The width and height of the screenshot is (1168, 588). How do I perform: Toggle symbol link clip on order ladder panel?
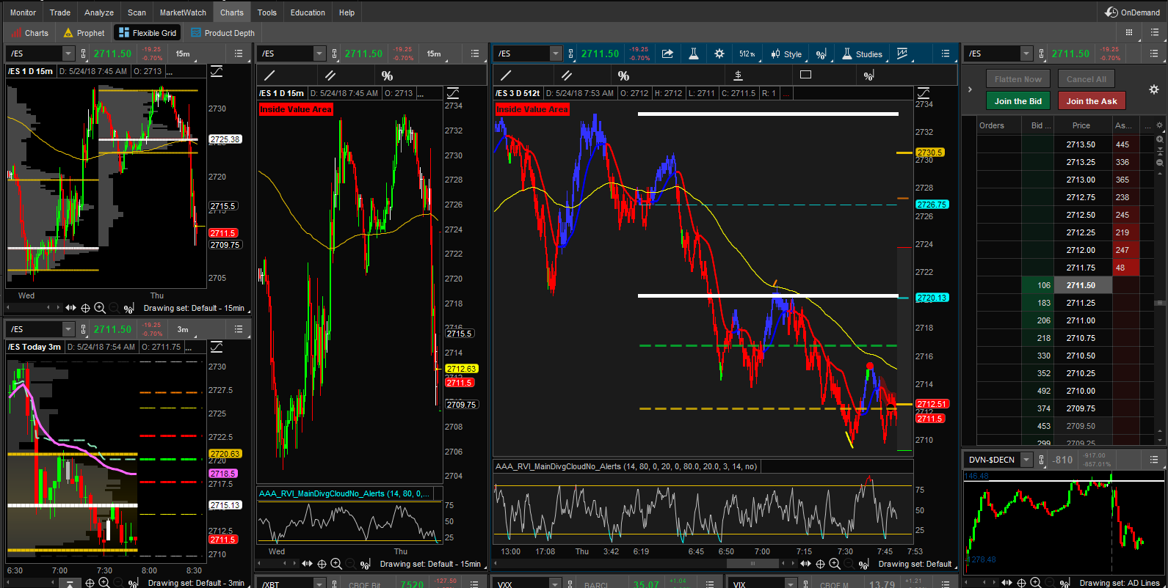pos(1041,54)
